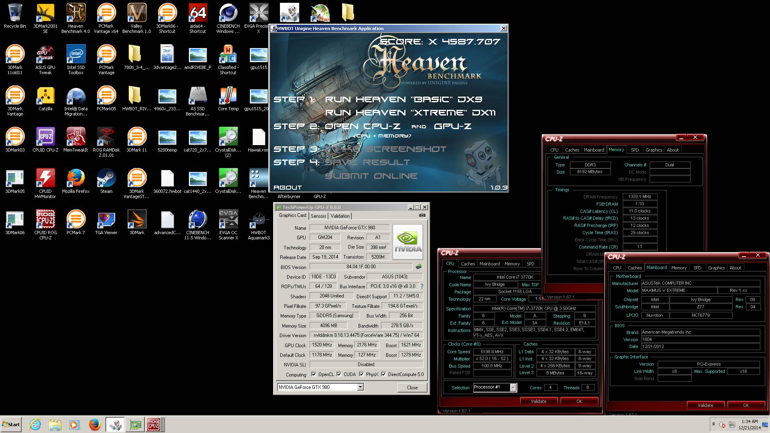This screenshot has width=770, height=433.
Task: Click Core Speed value 5198.8 MHz
Action: pyautogui.click(x=492, y=352)
